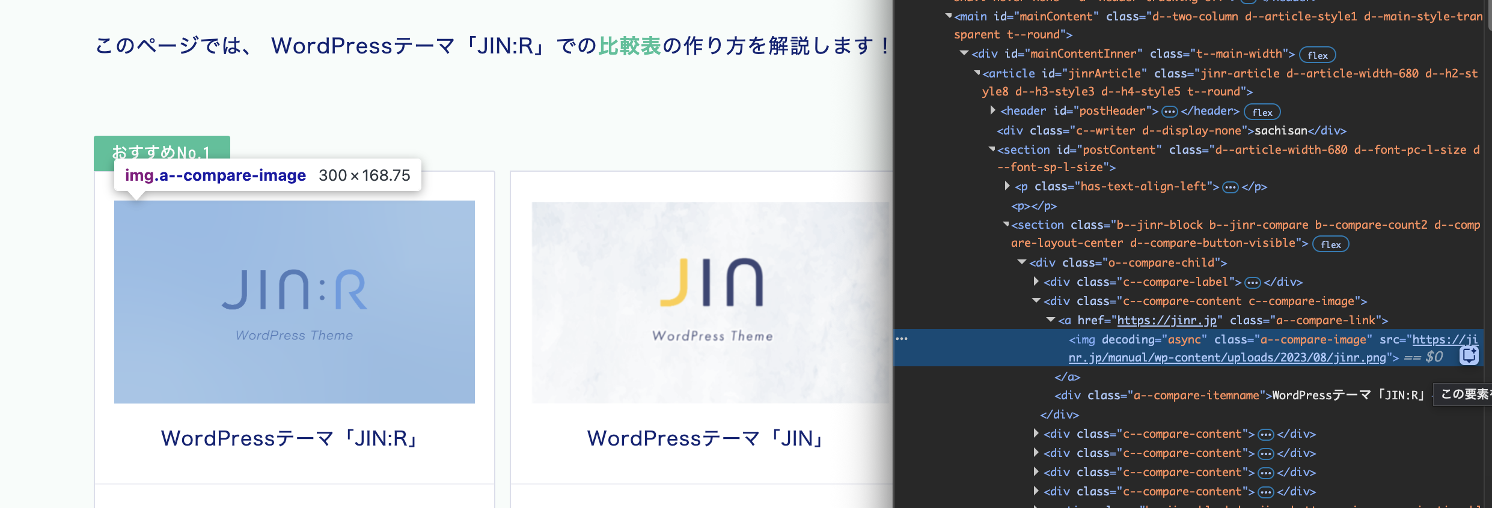Expand the c--compare-label div arrow
The image size is (1492, 508).
point(1036,282)
